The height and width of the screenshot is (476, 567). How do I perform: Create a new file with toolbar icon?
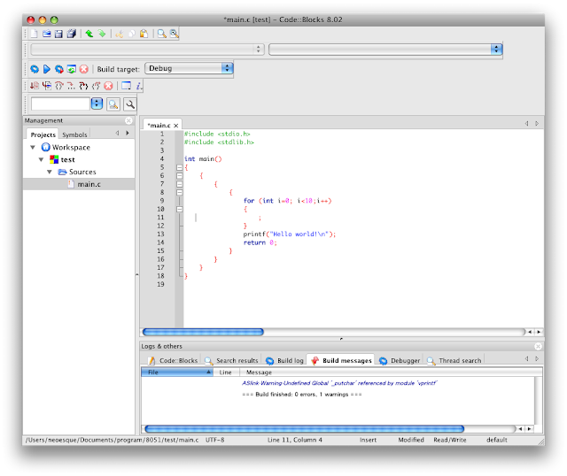click(34, 34)
